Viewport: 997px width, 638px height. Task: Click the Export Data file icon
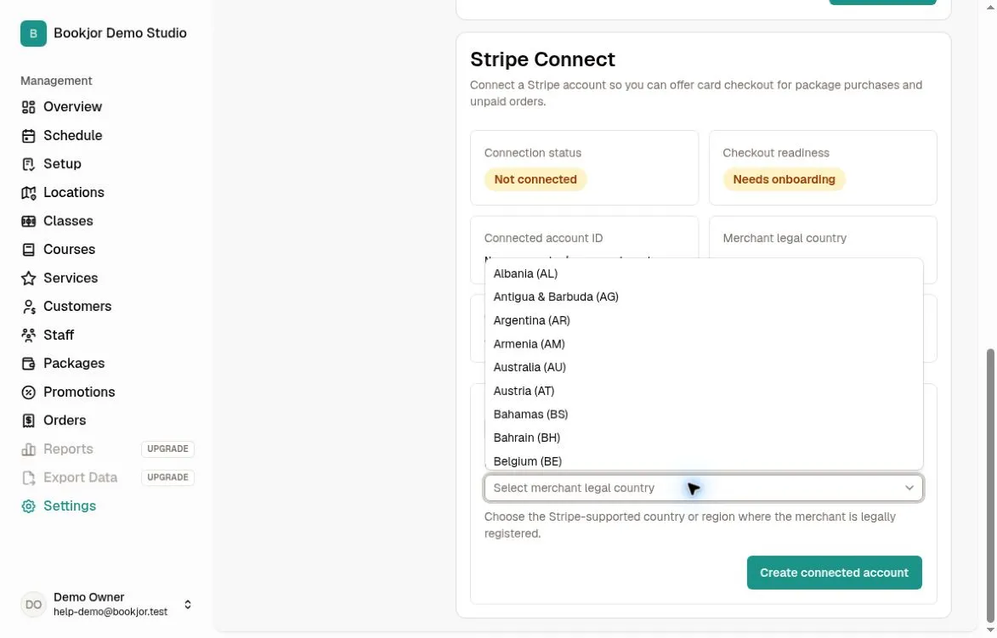click(x=29, y=478)
